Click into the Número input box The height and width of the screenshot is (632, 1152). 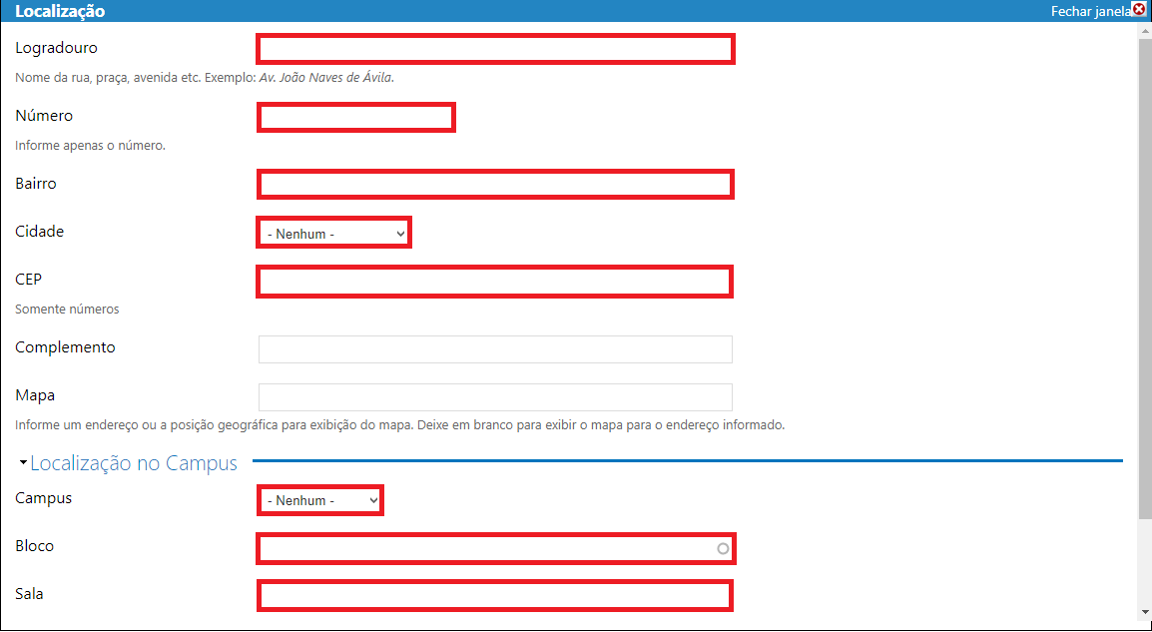pos(356,118)
